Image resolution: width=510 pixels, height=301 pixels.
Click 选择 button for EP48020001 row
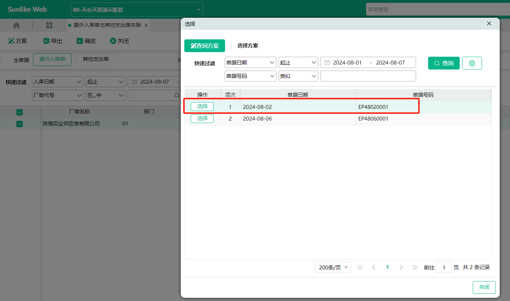[x=202, y=106]
